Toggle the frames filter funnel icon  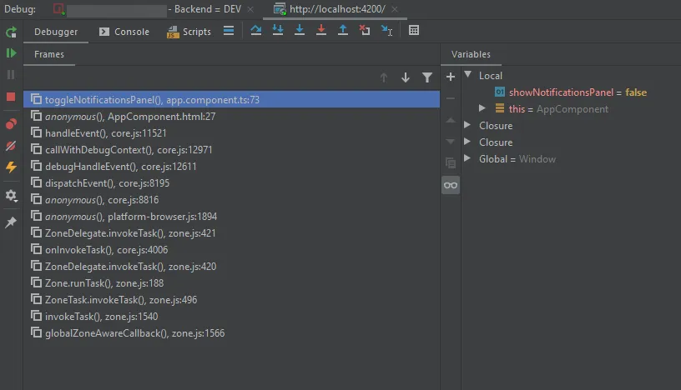[x=427, y=77]
